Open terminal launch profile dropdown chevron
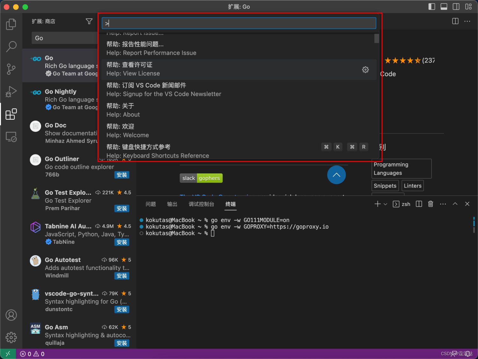This screenshot has height=359, width=478. 385,204
